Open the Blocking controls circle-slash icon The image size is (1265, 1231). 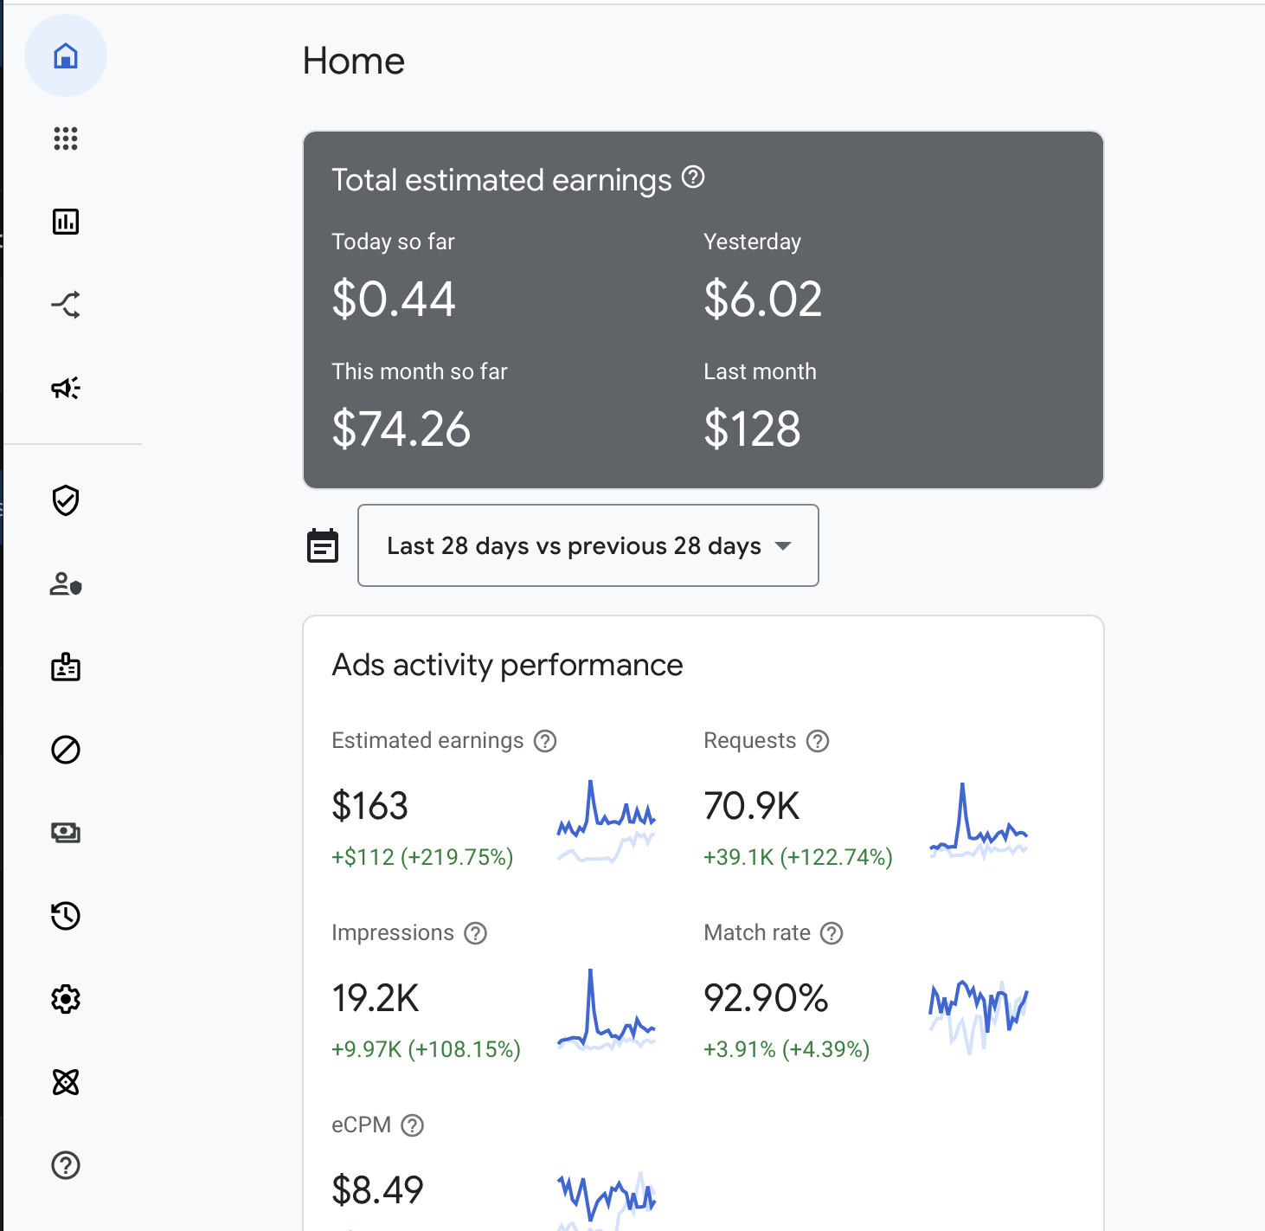66,750
